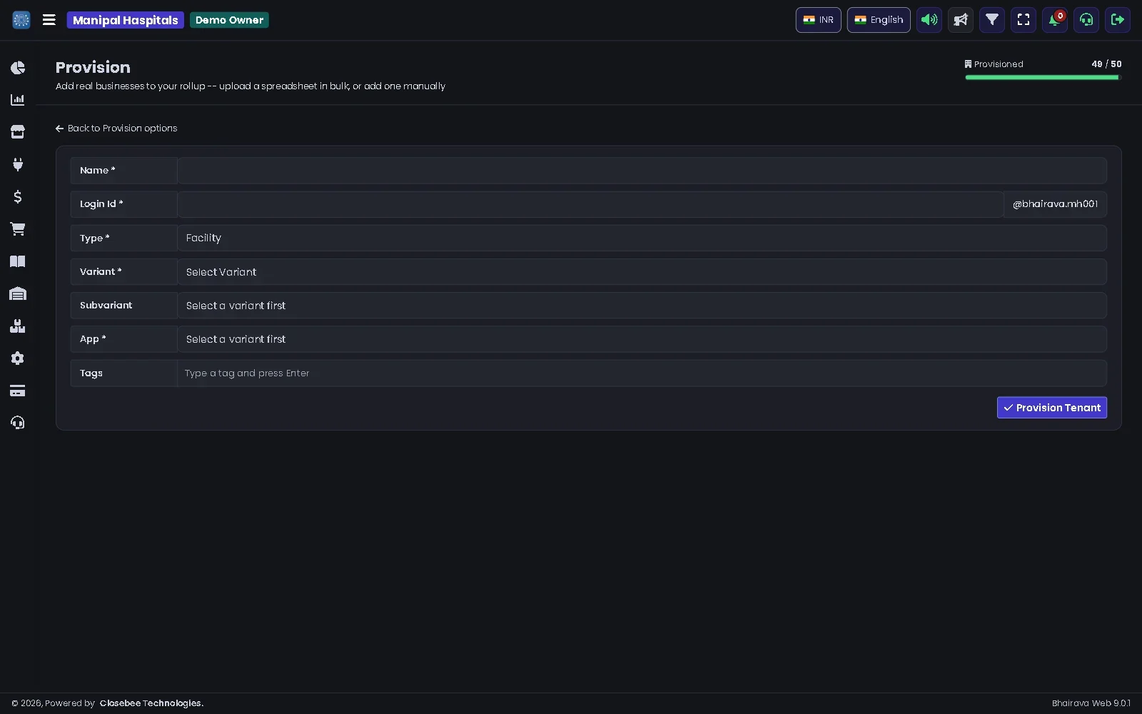Open the bar chart analytics sidebar icon
Screen dimensions: 1142x714
click(x=18, y=100)
